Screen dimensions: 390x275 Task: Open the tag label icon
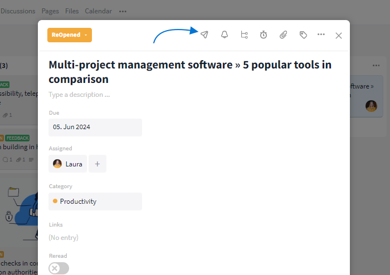(x=303, y=35)
